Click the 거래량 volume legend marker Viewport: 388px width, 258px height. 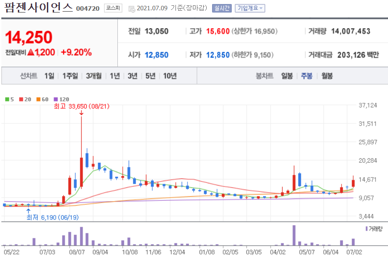[x=367, y=228]
